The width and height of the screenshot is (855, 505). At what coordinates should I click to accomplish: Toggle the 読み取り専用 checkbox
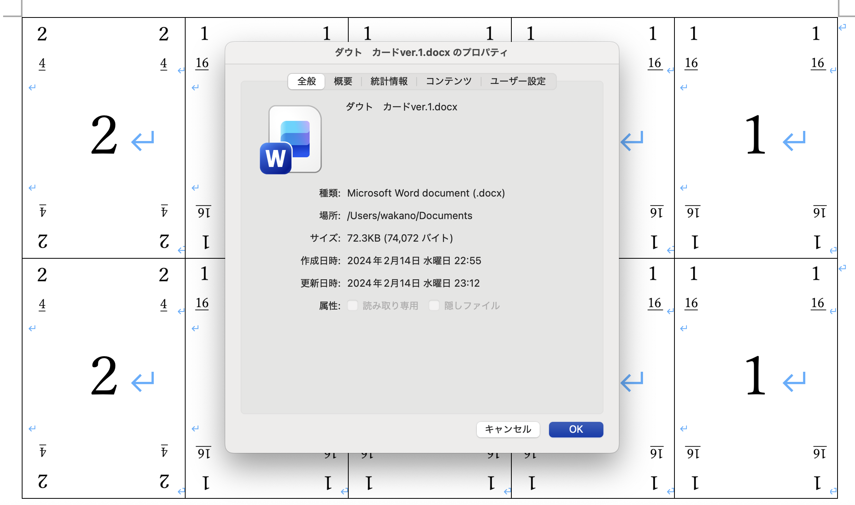pyautogui.click(x=353, y=306)
